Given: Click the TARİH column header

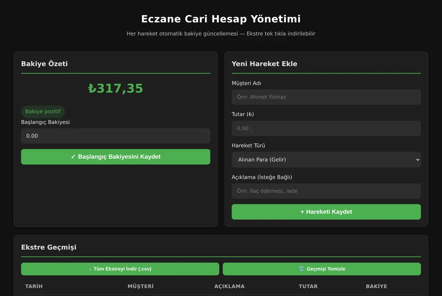Looking at the screenshot, I should 34,286.
